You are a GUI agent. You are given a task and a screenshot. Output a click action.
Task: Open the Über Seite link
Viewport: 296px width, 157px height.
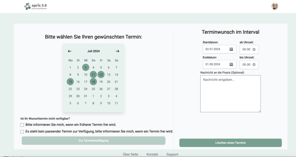[x=130, y=154]
